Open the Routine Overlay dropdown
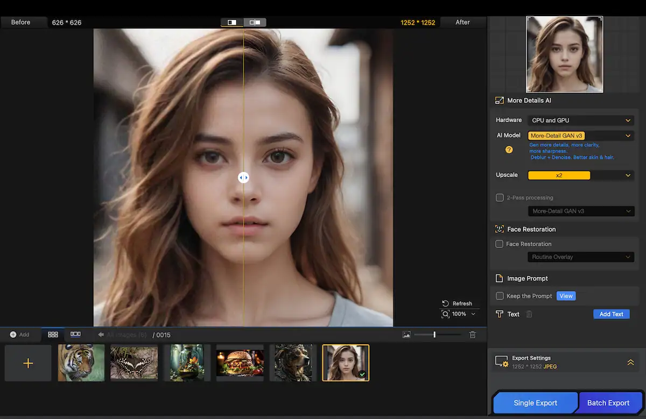 [581, 257]
